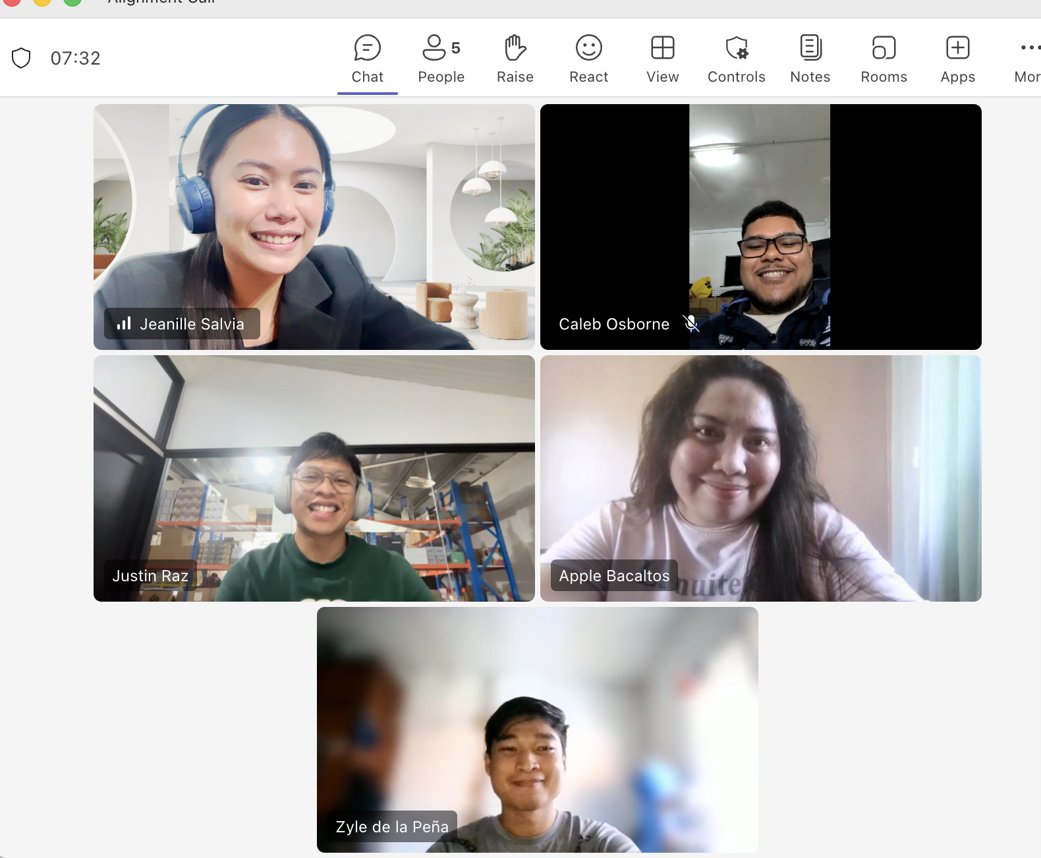Open the React emoji menu

click(589, 59)
